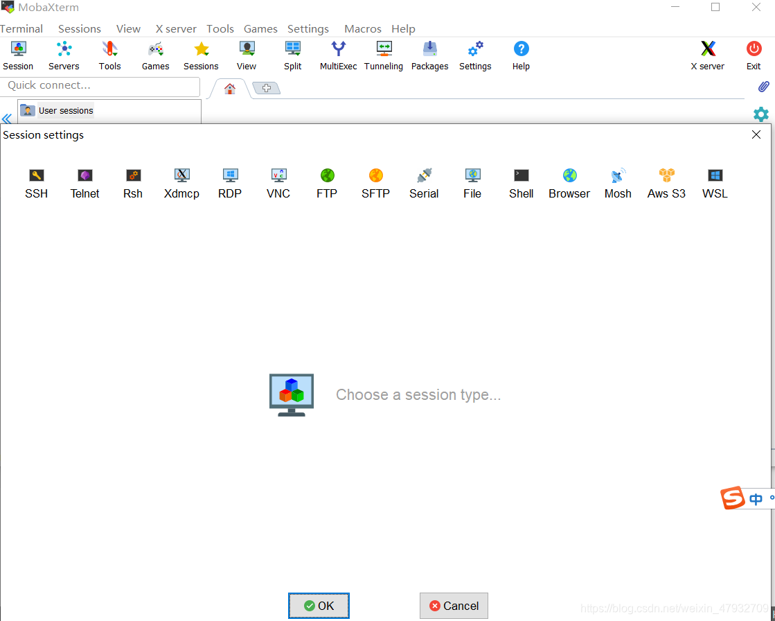Open the teal gear settings icon
The height and width of the screenshot is (621, 775).
[x=761, y=115]
